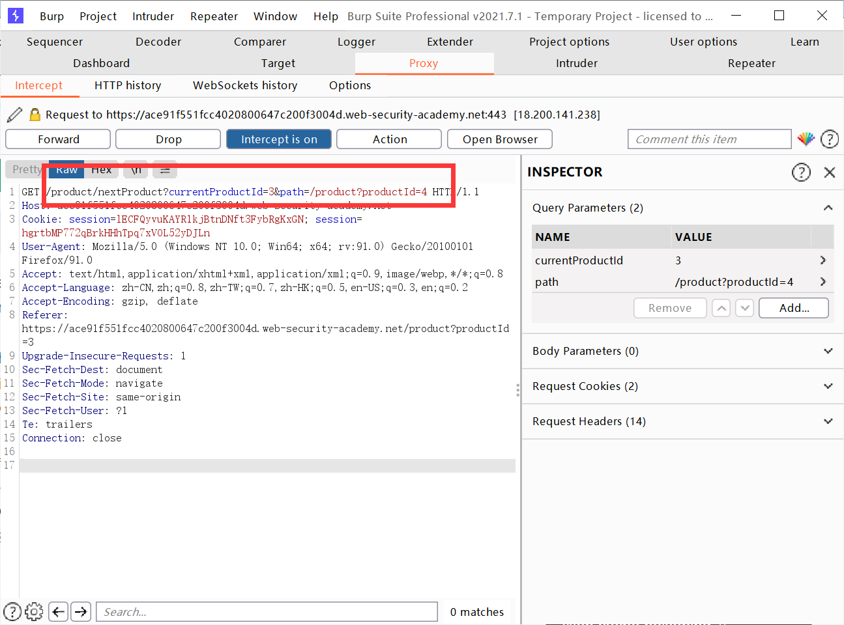The image size is (844, 625).
Task: Forward the intercepted request
Action: tap(58, 139)
